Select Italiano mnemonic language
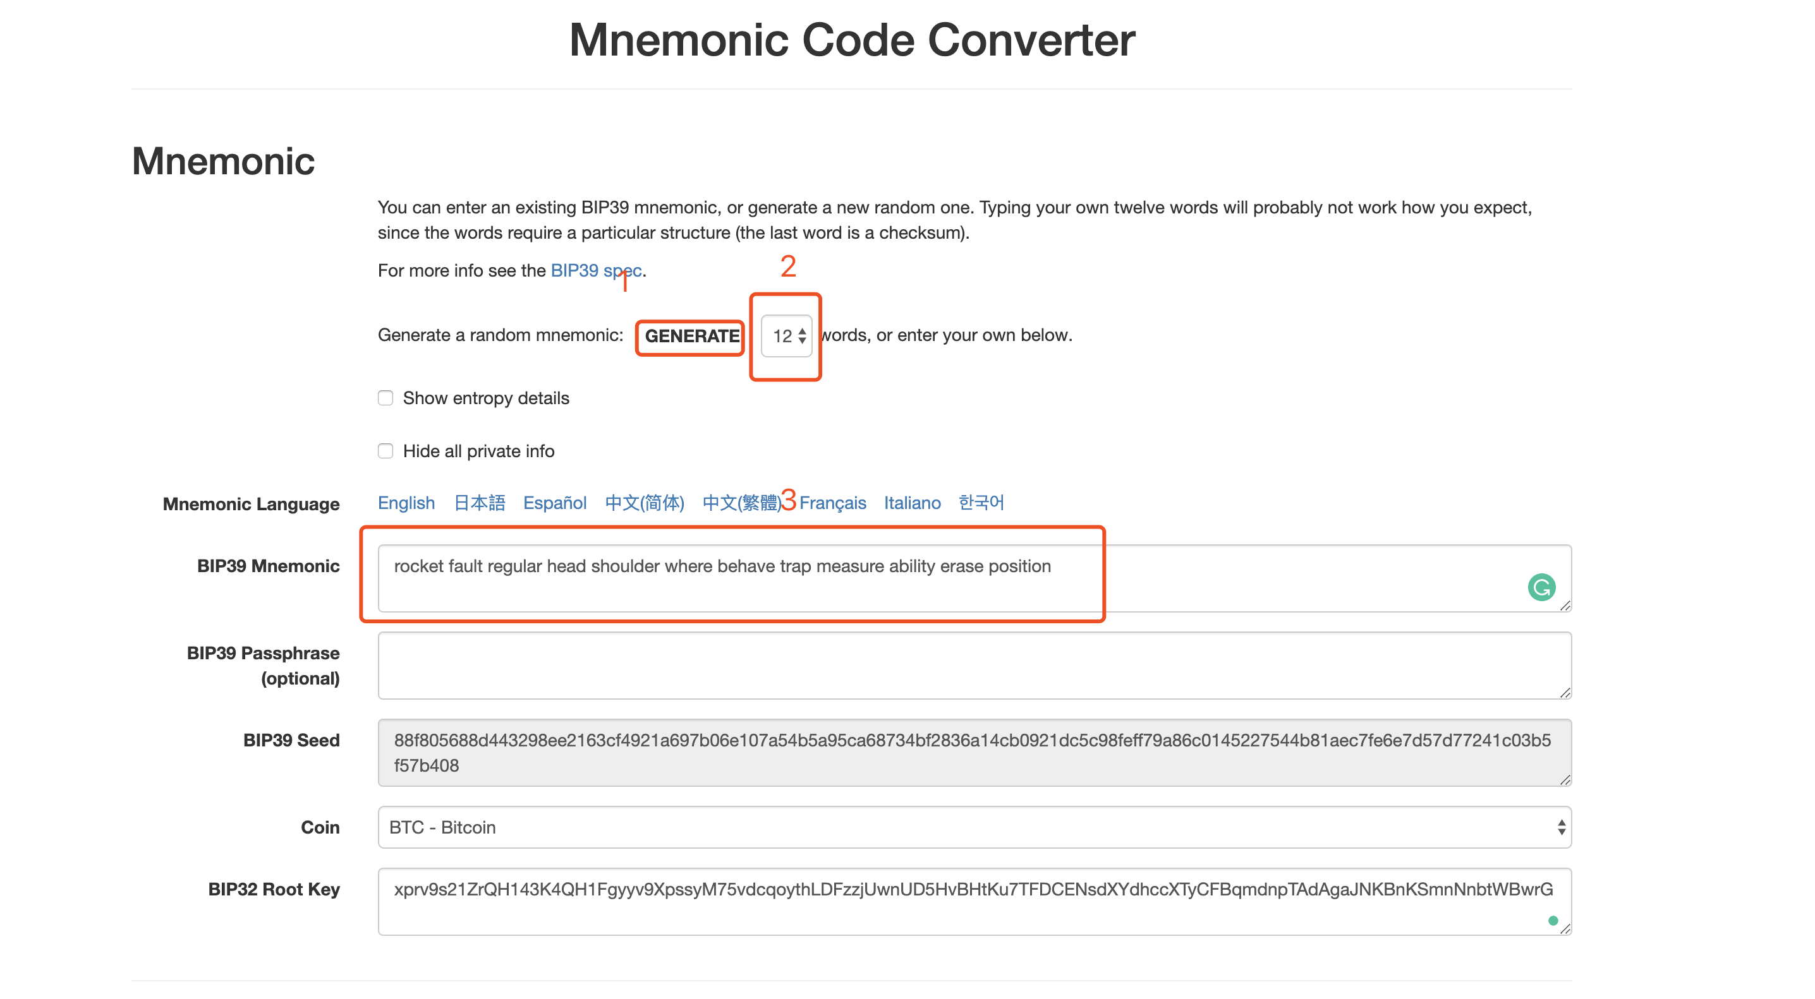This screenshot has height=999, width=1815. point(913,503)
